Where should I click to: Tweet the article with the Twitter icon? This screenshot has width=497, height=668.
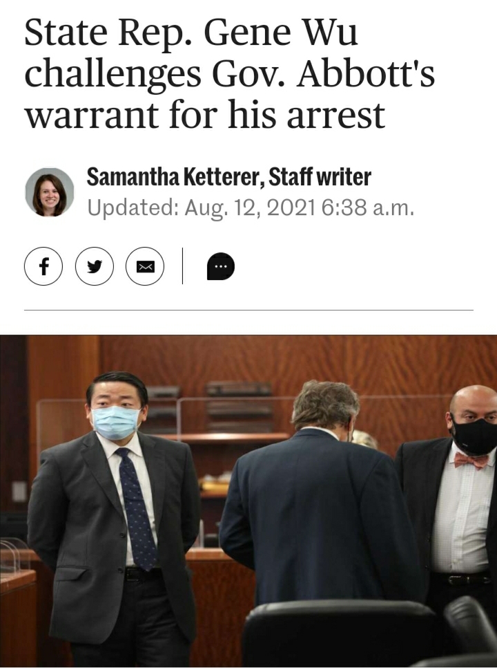(95, 266)
